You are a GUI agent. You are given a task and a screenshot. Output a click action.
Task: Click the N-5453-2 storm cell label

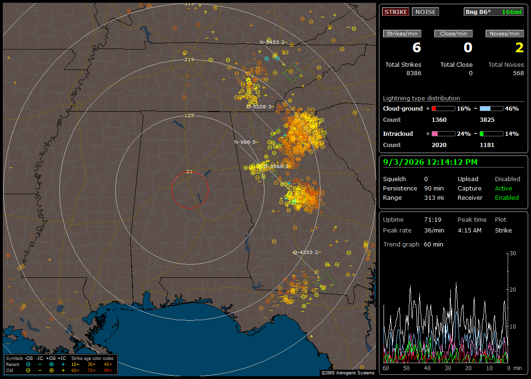click(272, 42)
